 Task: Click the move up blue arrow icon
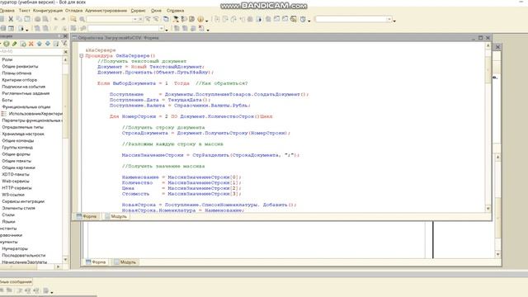40,44
